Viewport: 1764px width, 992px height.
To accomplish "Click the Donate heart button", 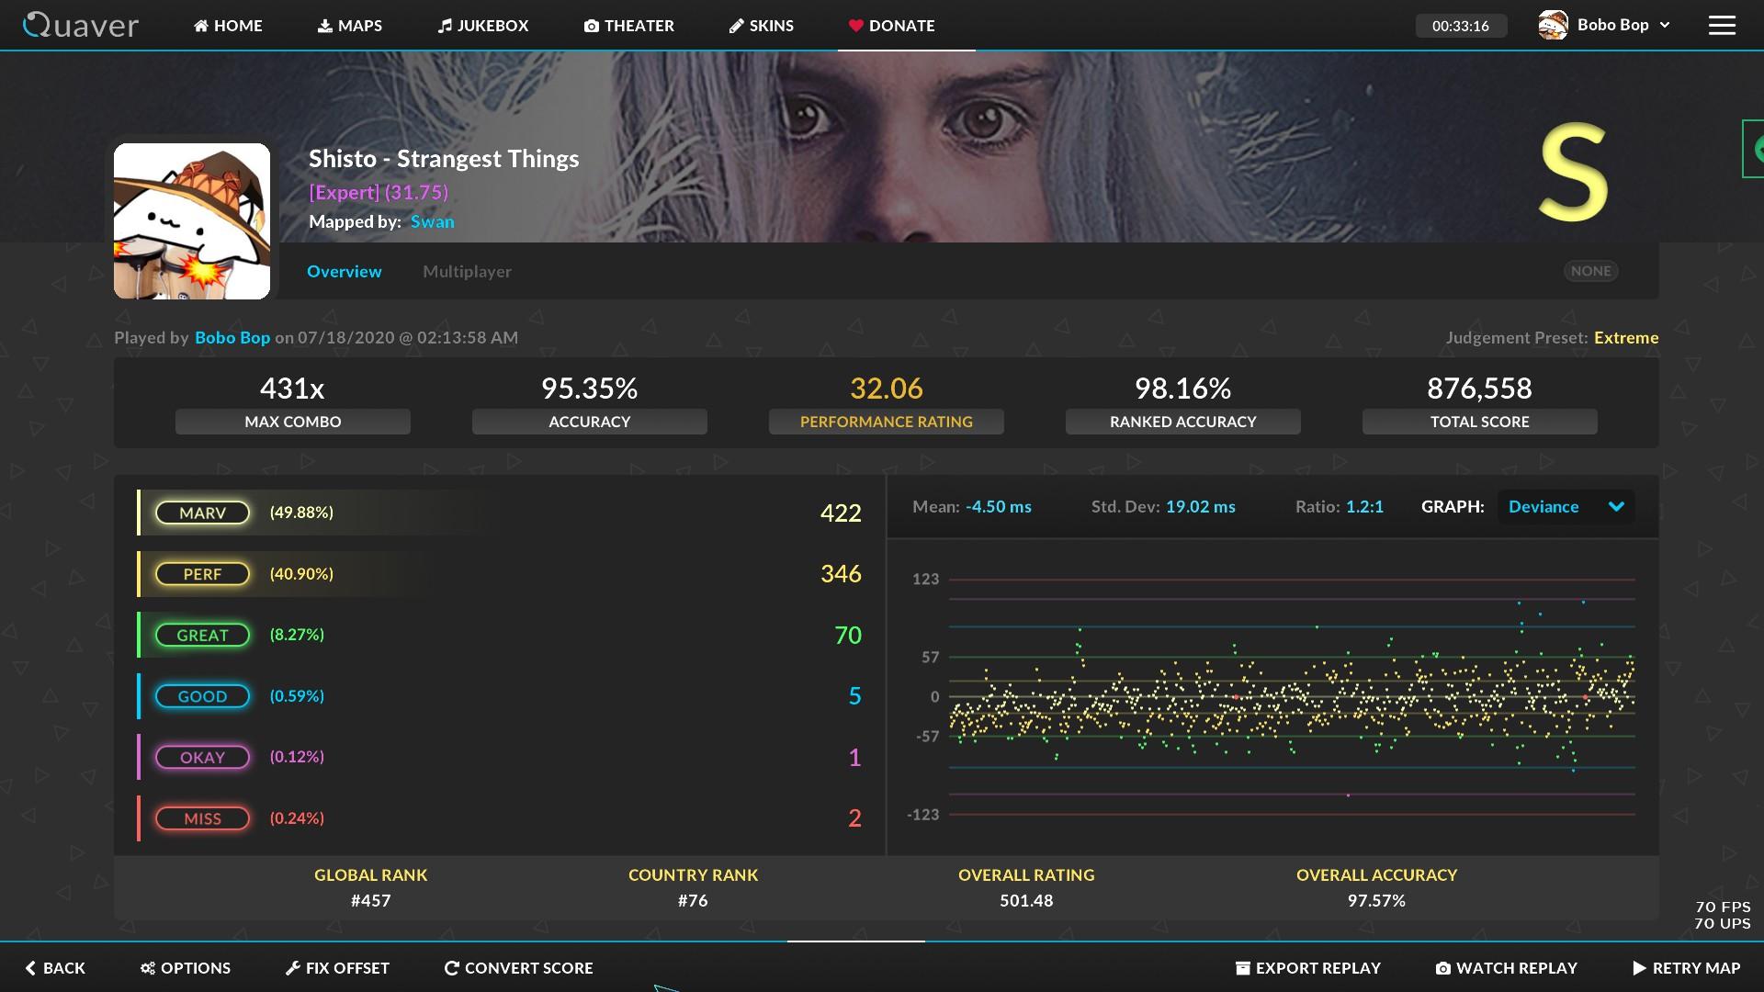I will [x=891, y=26].
